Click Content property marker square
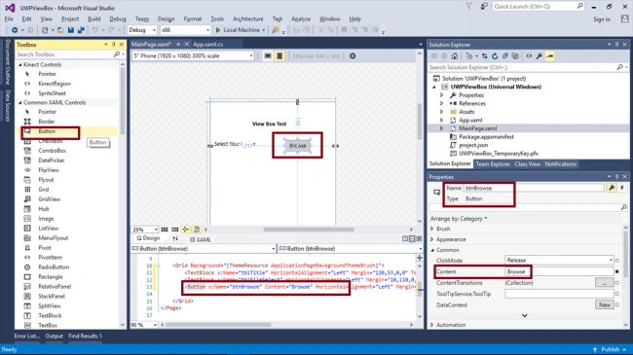The height and width of the screenshot is (355, 633). click(x=616, y=271)
